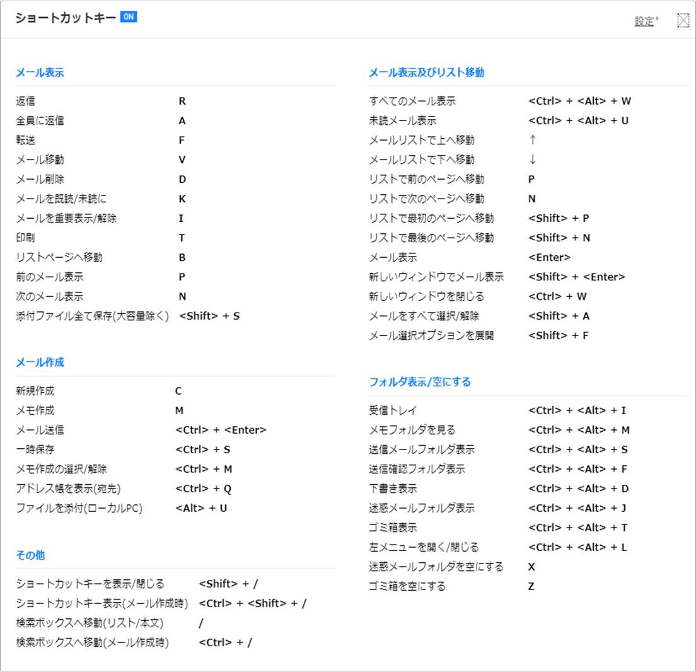Click the down arrow key symbol

click(x=533, y=159)
